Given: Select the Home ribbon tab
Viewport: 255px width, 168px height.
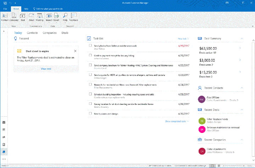Looking at the screenshot, I should [x=16, y=9].
